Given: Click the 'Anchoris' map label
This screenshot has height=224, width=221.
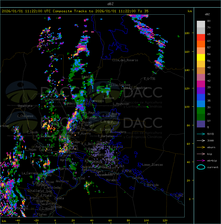Looking at the screenshot, I should pyautogui.click(x=62, y=181).
